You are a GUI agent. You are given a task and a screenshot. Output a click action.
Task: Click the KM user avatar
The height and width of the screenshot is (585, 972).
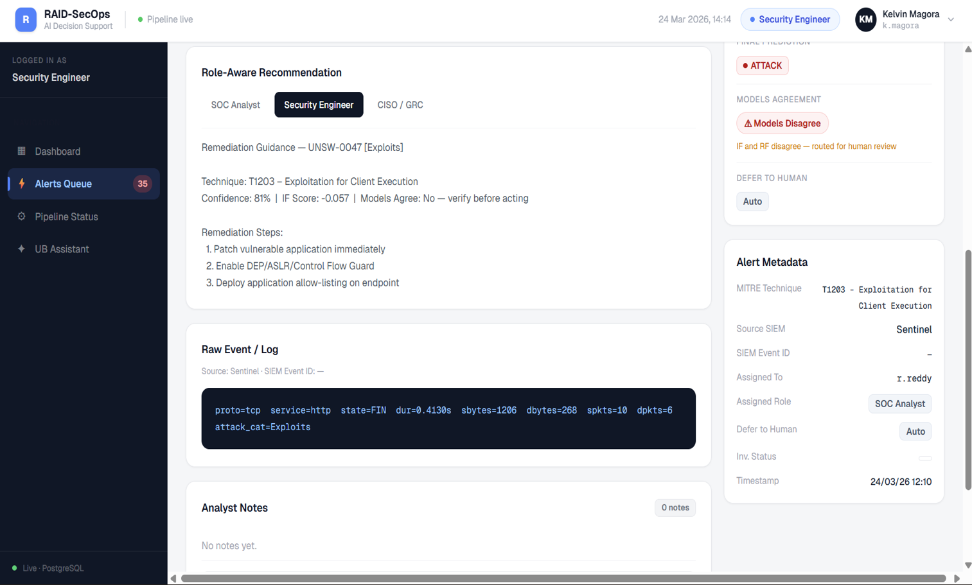tap(865, 19)
